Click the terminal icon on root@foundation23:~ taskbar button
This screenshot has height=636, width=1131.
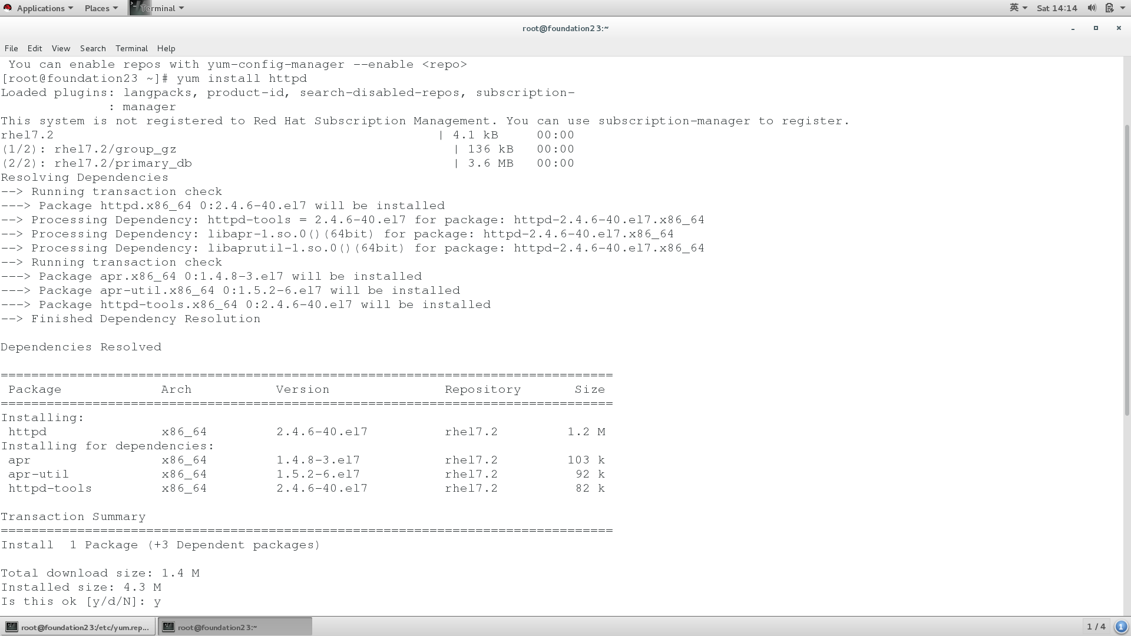click(168, 627)
